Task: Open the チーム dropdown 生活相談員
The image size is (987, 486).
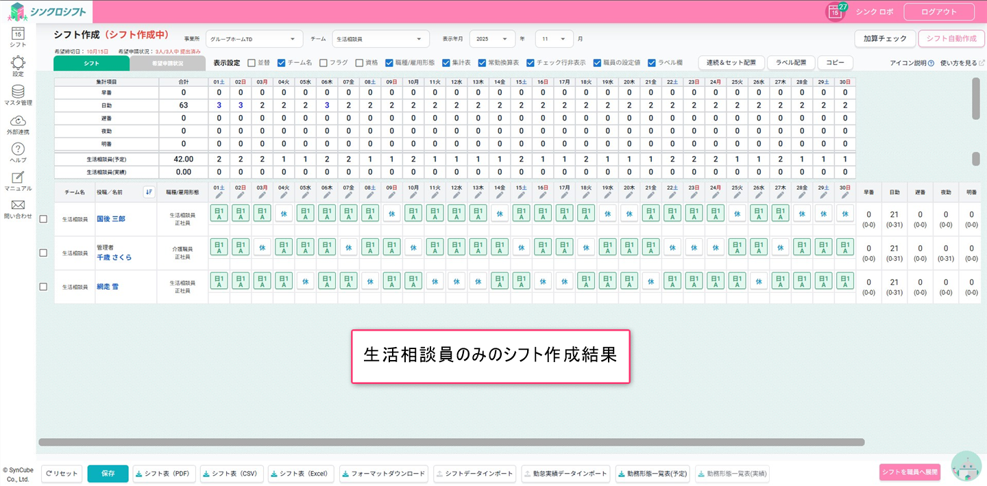Action: click(380, 39)
